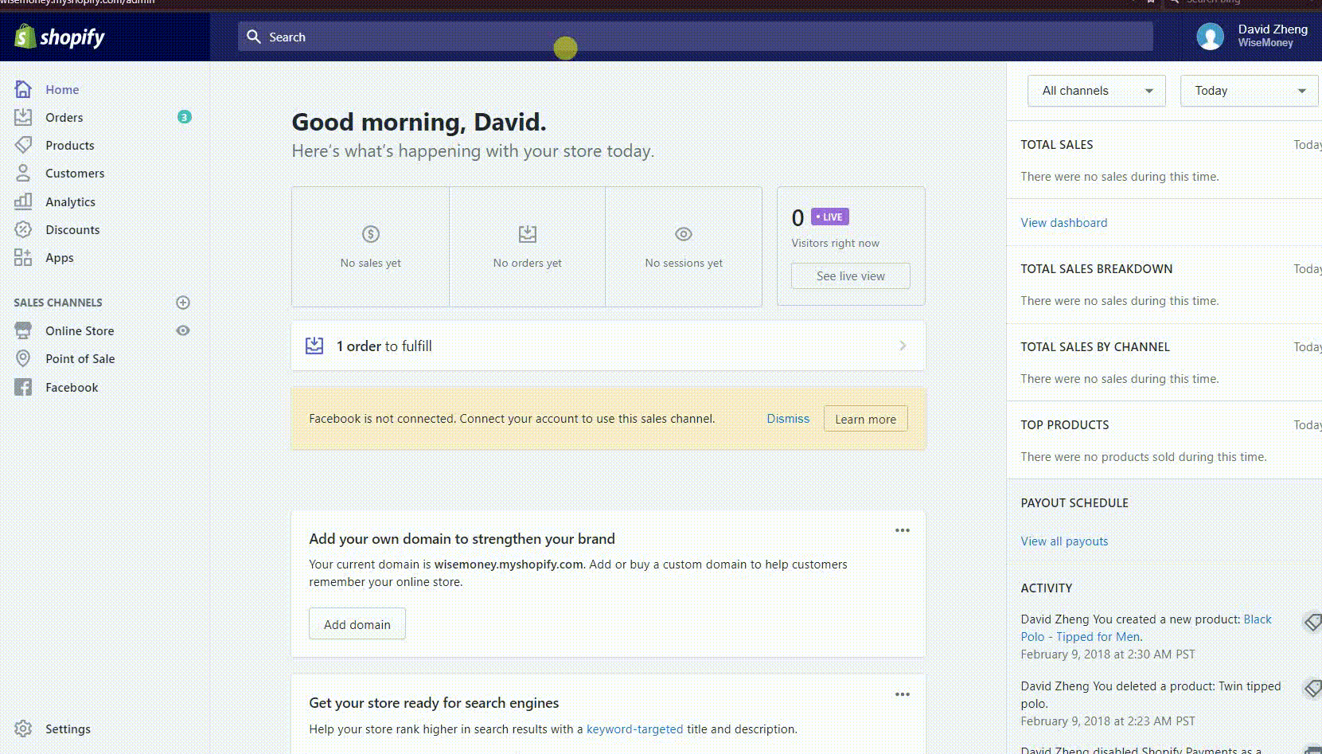Open Facebook sales channel
Image resolution: width=1322 pixels, height=754 pixels.
click(72, 387)
